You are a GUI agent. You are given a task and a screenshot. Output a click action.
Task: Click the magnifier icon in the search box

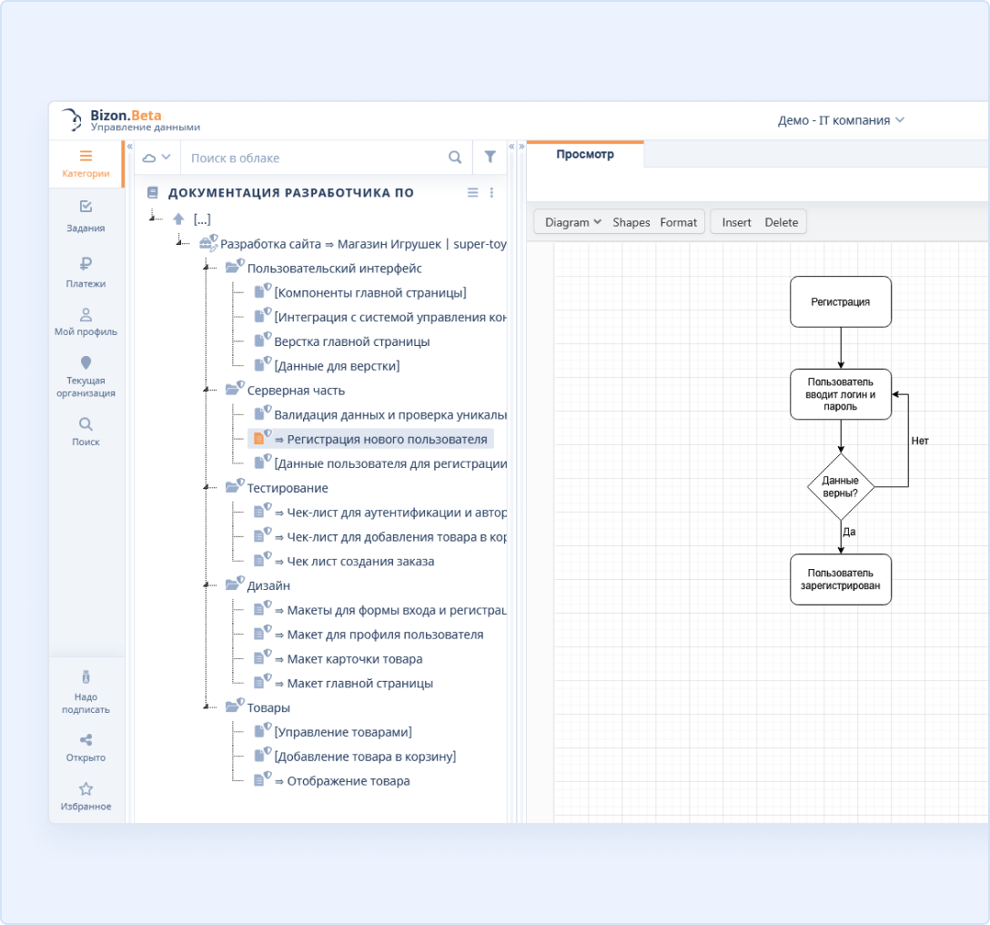point(455,158)
